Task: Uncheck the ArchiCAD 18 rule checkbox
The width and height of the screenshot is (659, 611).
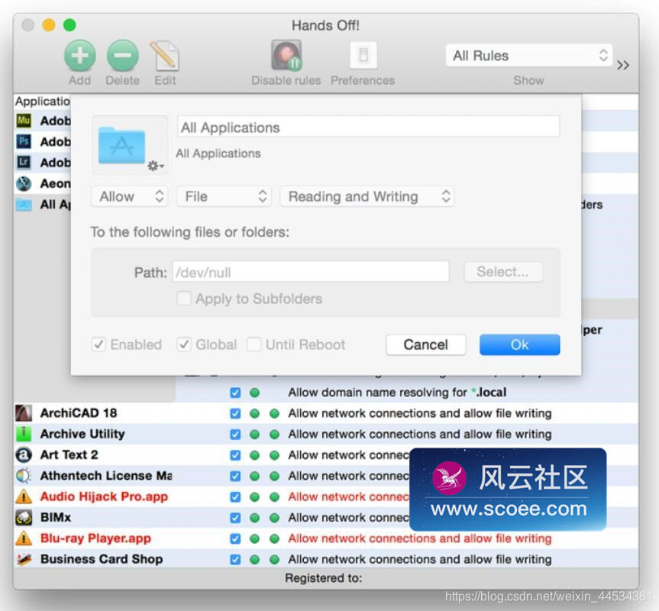Action: point(235,413)
